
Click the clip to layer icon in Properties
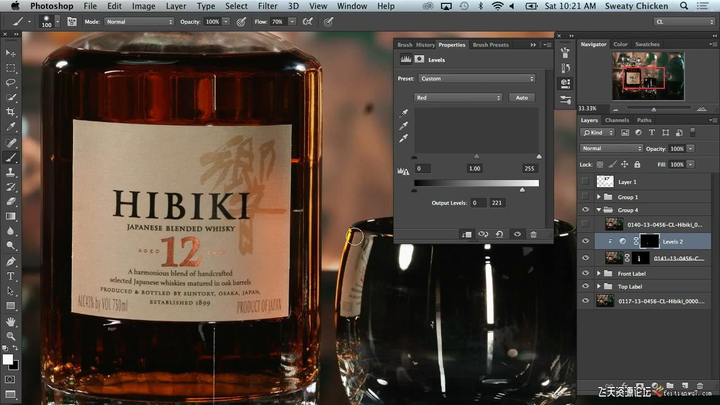pos(466,235)
